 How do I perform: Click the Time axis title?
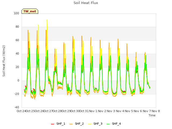[x=152, y=115]
